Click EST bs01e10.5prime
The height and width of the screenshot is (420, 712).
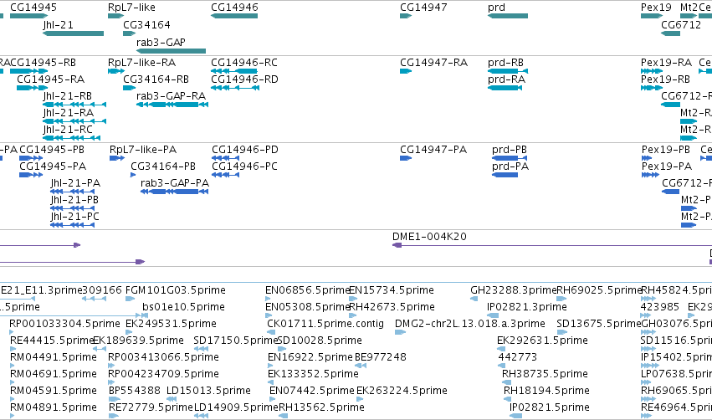[x=145, y=315]
